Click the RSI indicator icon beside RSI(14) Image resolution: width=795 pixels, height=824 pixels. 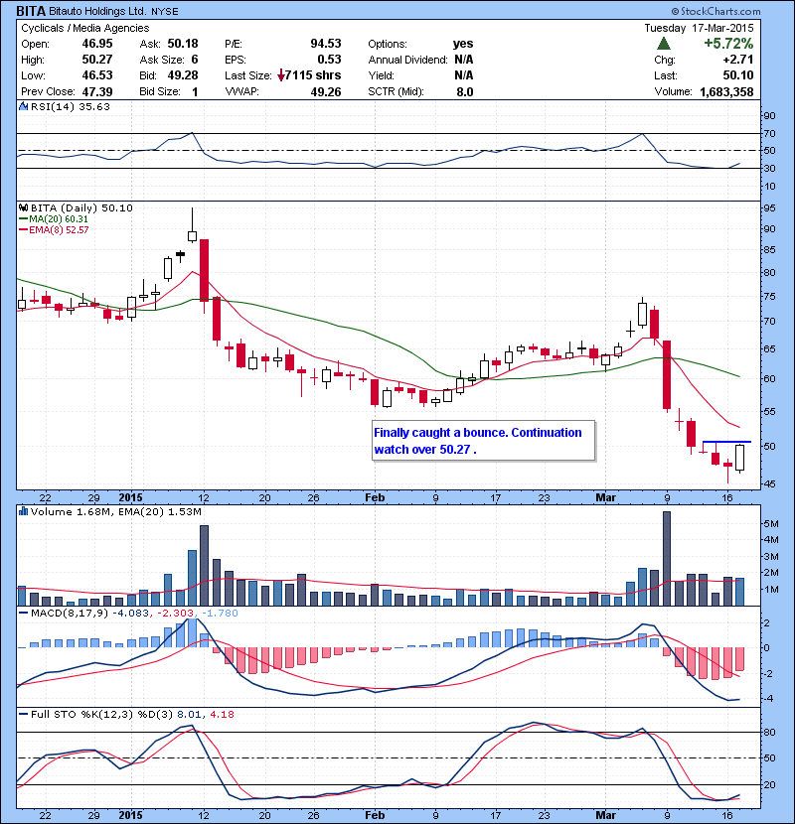tap(23, 106)
